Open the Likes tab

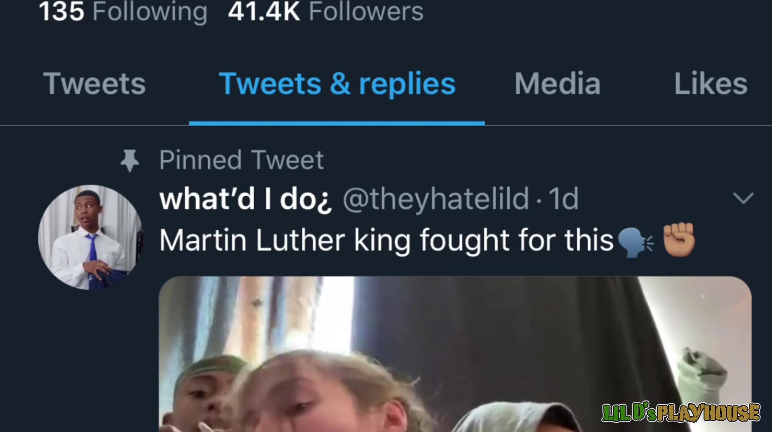(710, 84)
